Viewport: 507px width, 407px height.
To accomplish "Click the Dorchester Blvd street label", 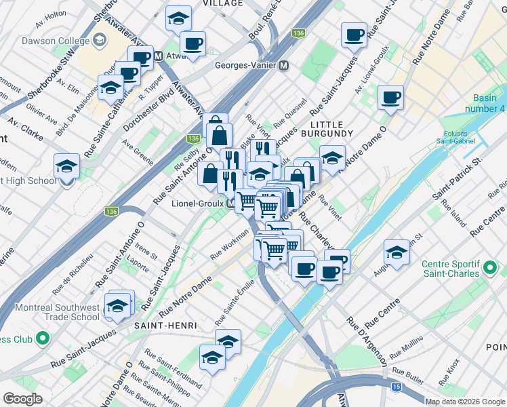I will click(149, 110).
